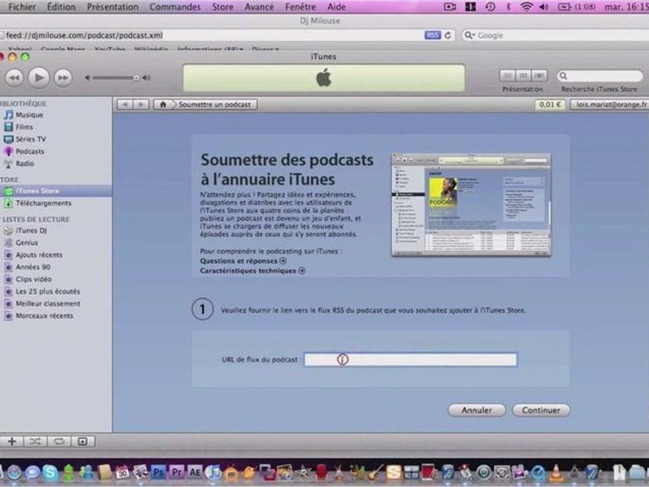This screenshot has width=649, height=487.
Task: Open the Time Machine menu bar icon
Action: click(x=490, y=7)
